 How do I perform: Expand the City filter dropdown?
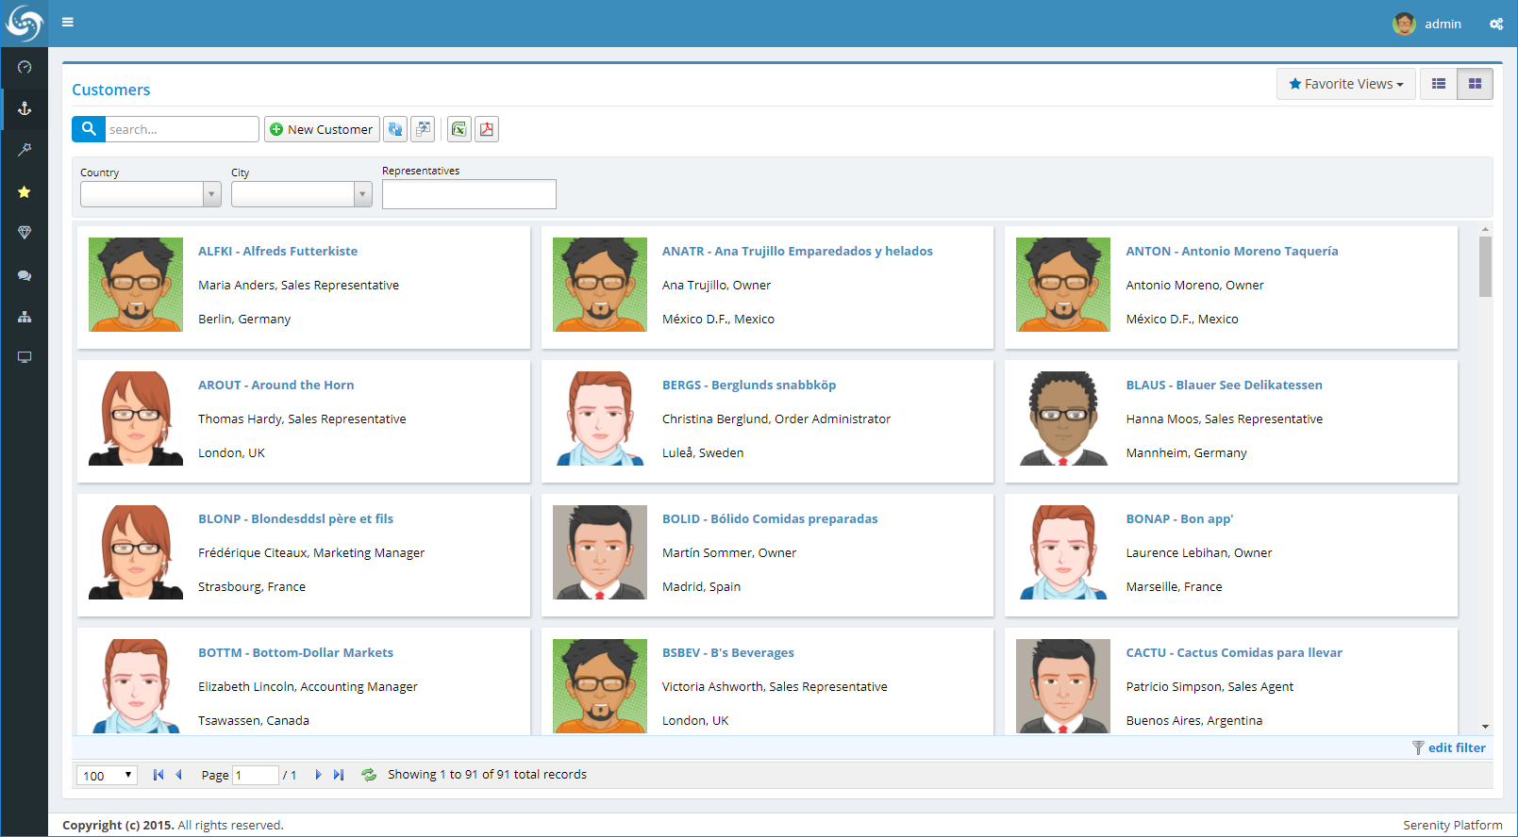click(x=362, y=194)
